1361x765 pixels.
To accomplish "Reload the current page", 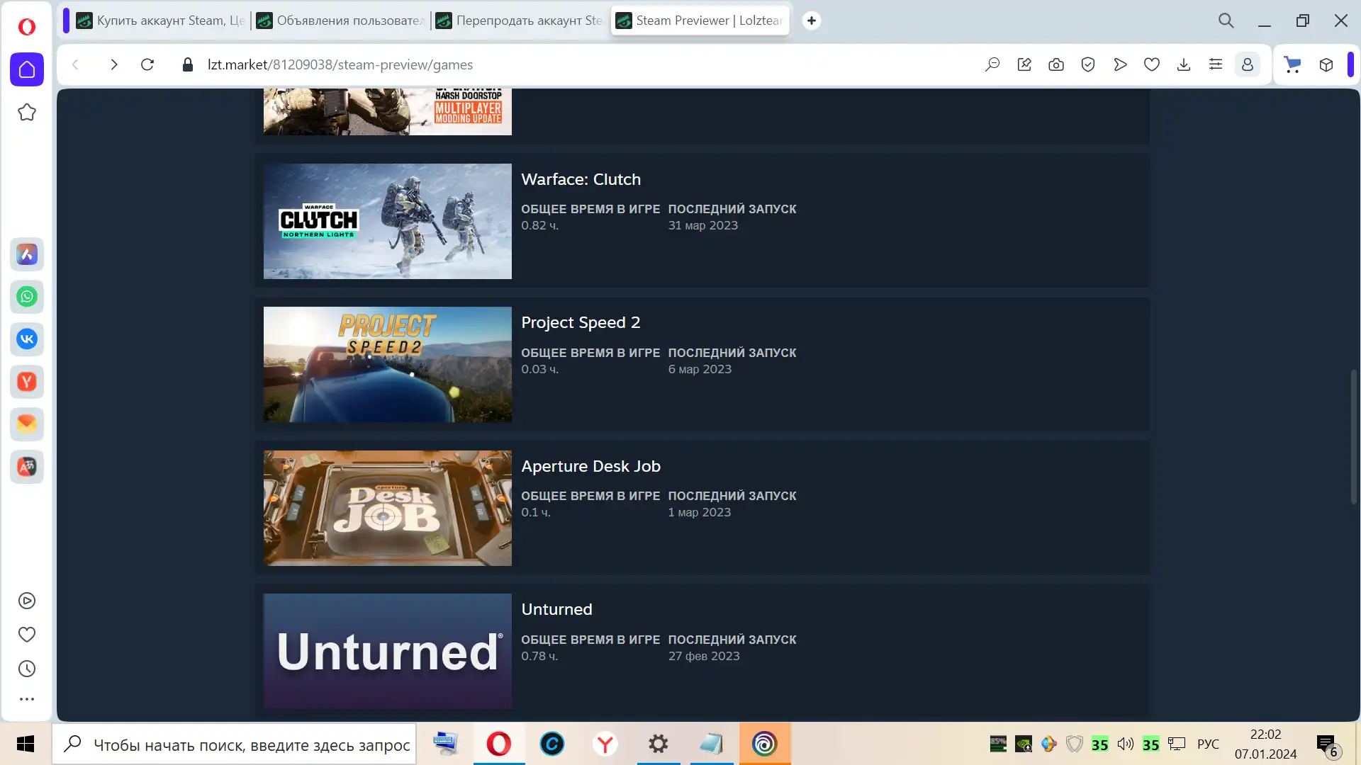I will click(x=147, y=64).
